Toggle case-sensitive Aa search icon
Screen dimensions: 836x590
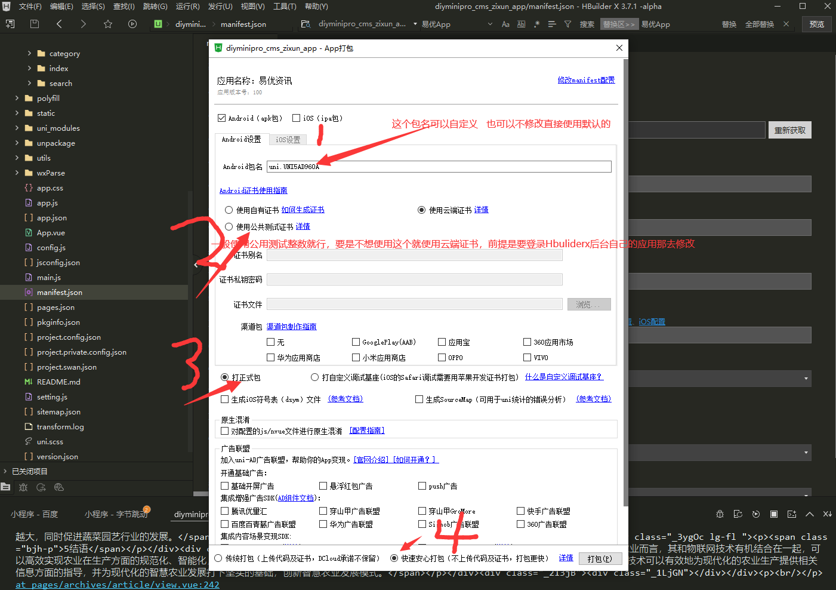[x=505, y=24]
